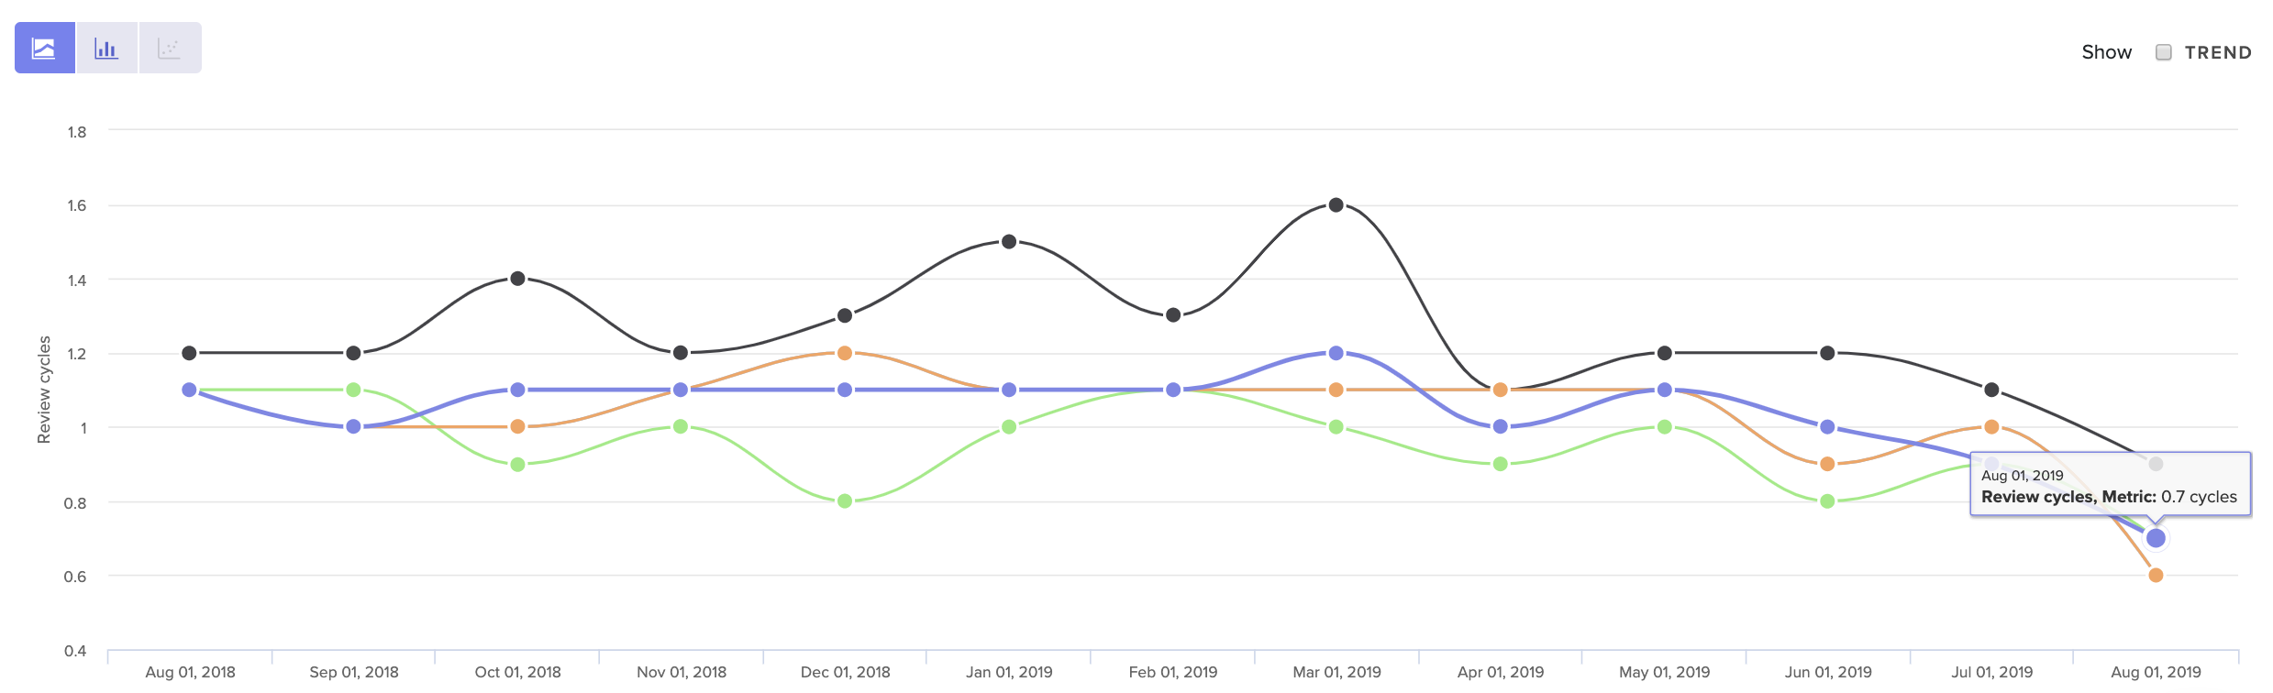Screen dimensions: 2273x693
Task: Click the Feb 01, 2019 axis label
Action: click(x=1172, y=671)
